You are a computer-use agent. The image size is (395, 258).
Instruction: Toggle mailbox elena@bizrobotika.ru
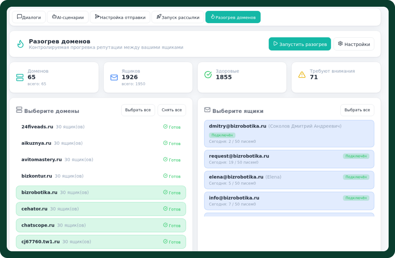pyautogui.click(x=289, y=180)
